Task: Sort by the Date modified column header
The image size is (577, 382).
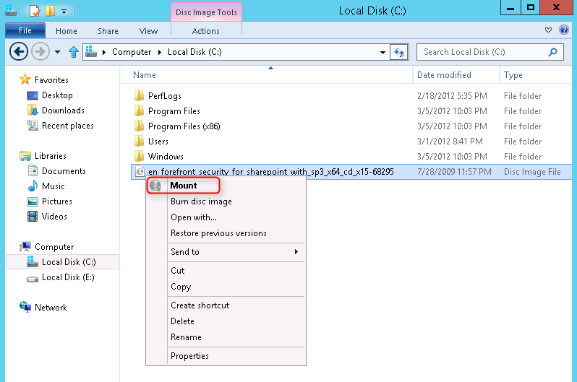Action: pos(456,75)
